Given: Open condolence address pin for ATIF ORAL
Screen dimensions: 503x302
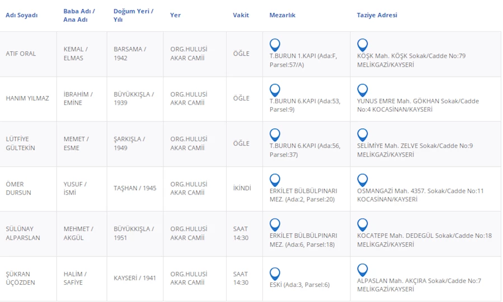Looking at the screenshot, I should (x=363, y=45).
